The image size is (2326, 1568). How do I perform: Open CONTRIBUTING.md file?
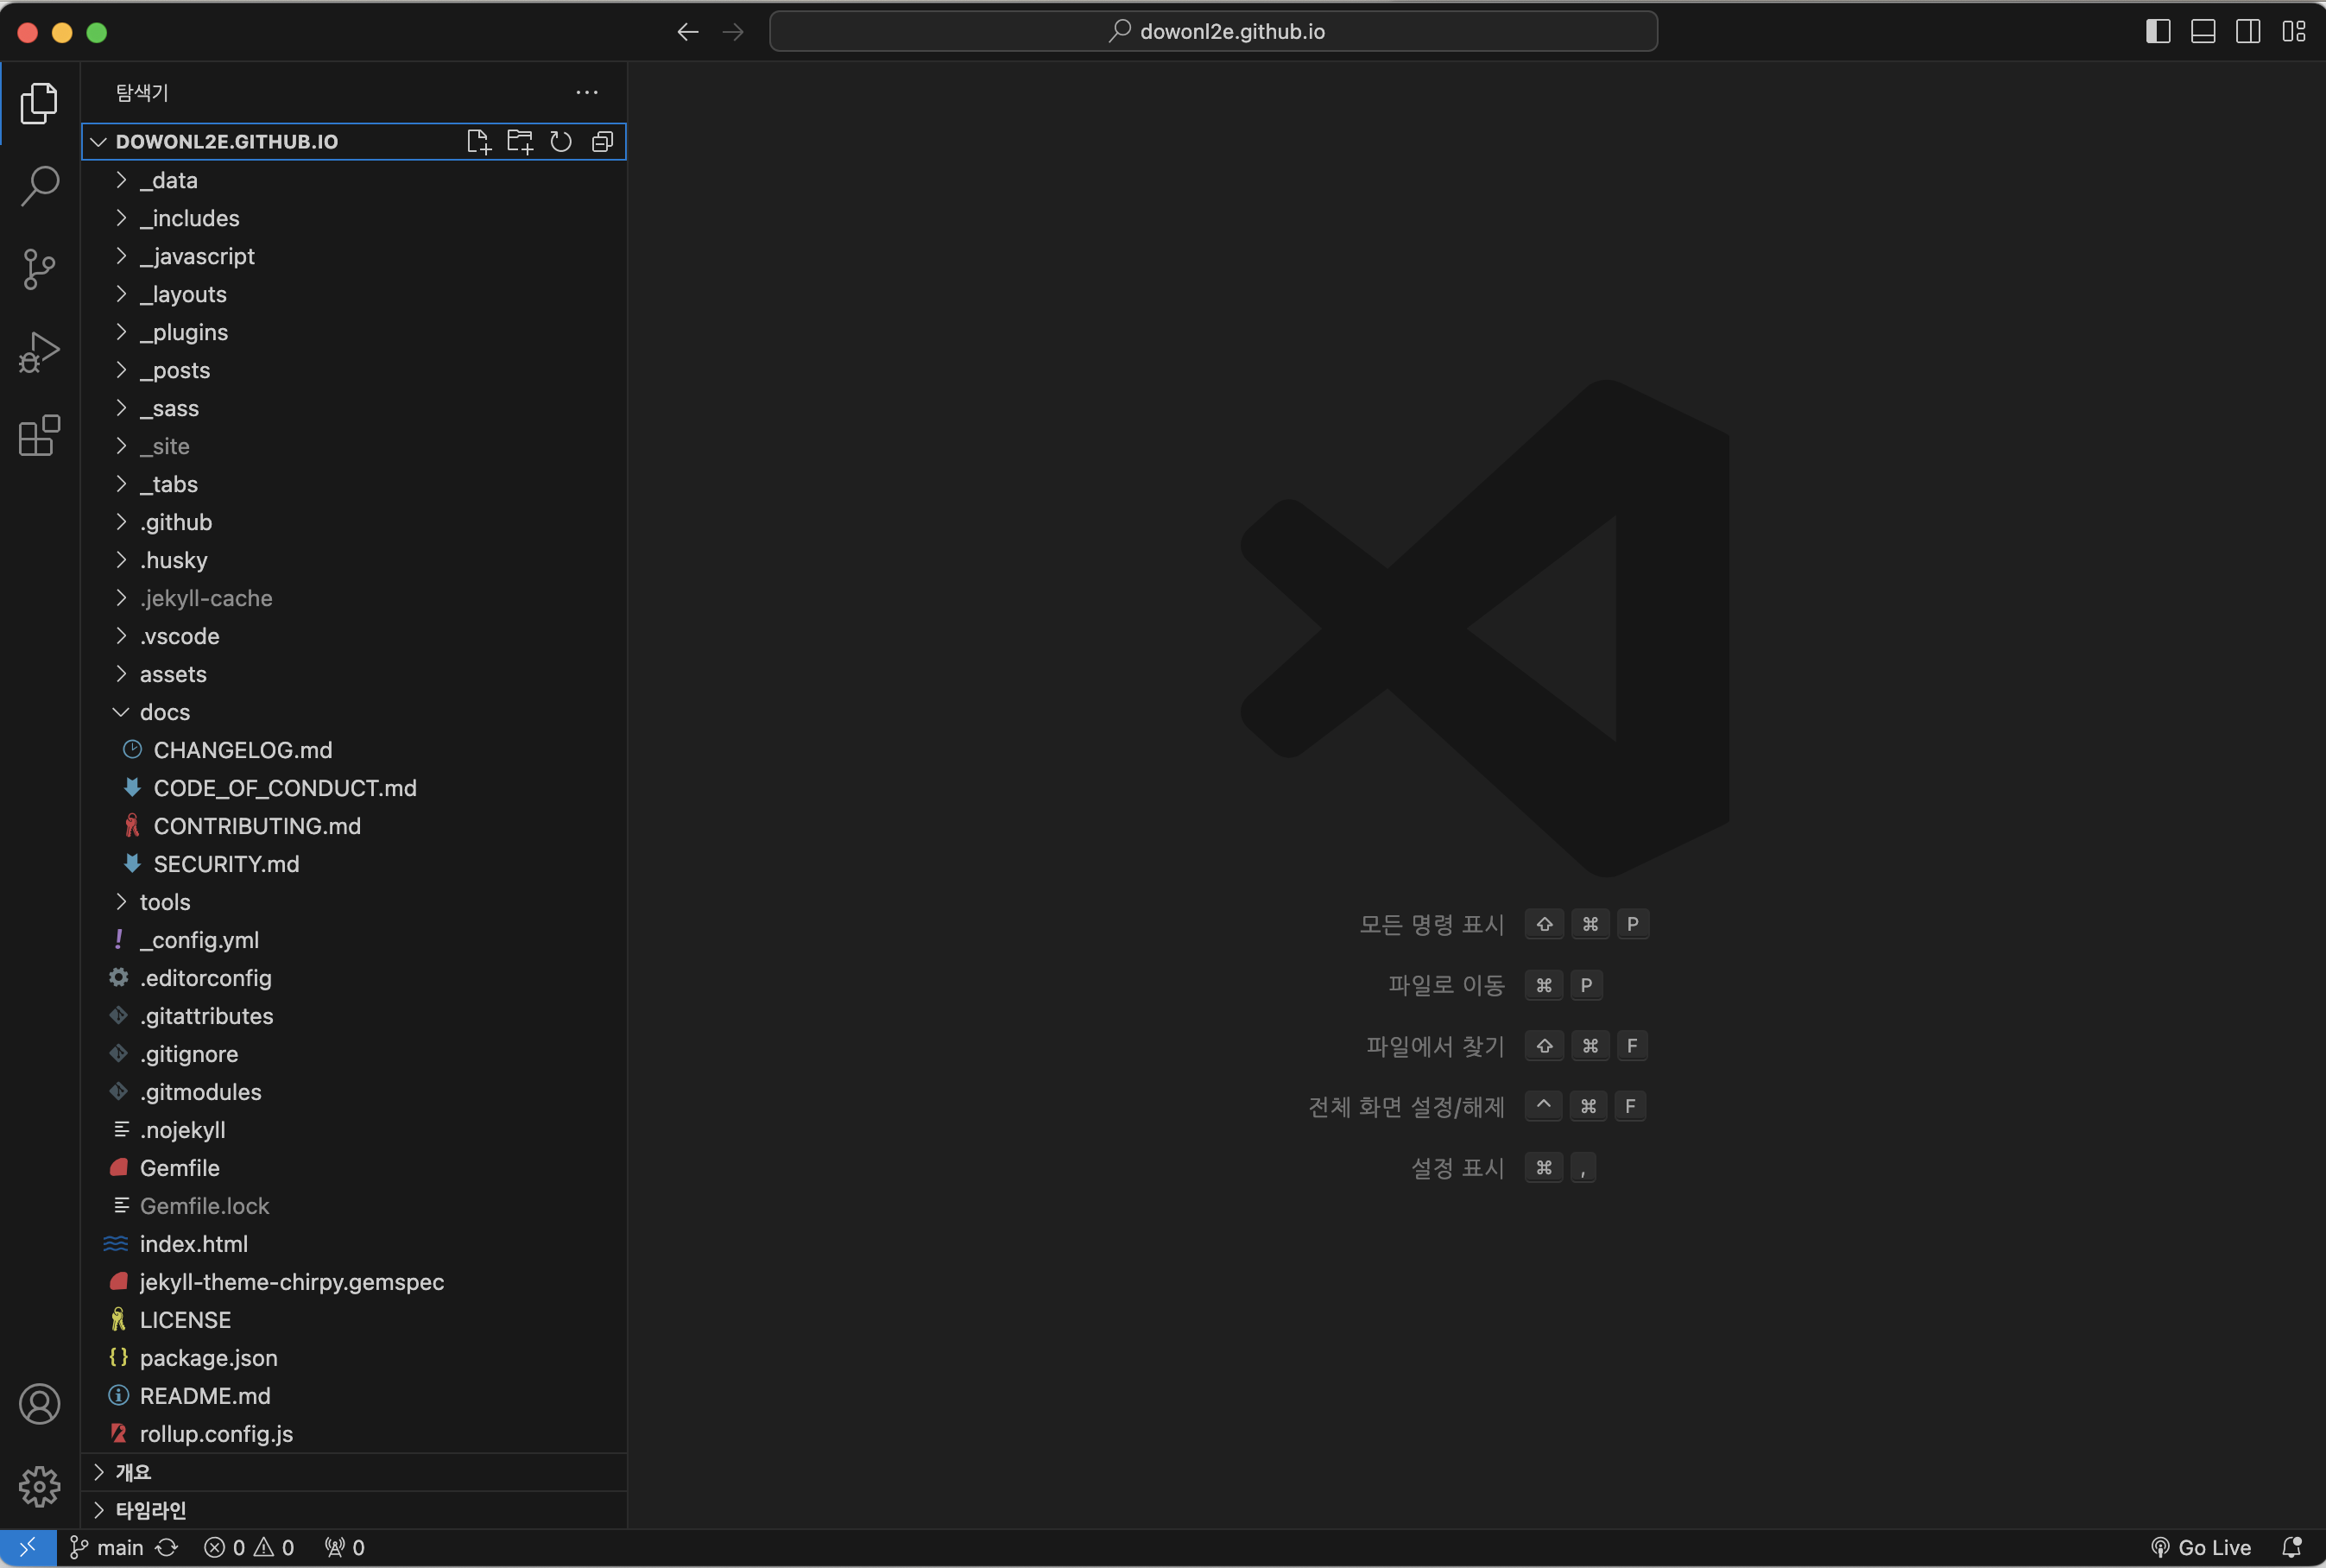point(354,827)
